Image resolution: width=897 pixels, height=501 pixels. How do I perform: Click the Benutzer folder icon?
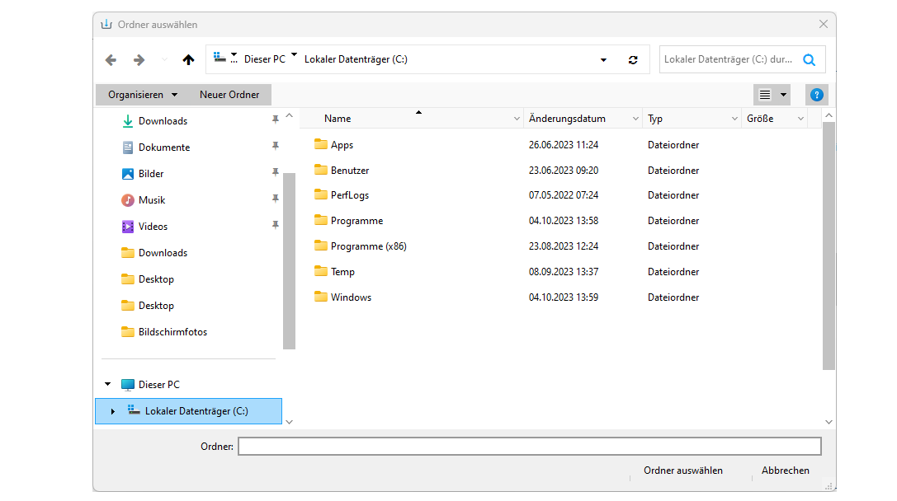coord(321,170)
